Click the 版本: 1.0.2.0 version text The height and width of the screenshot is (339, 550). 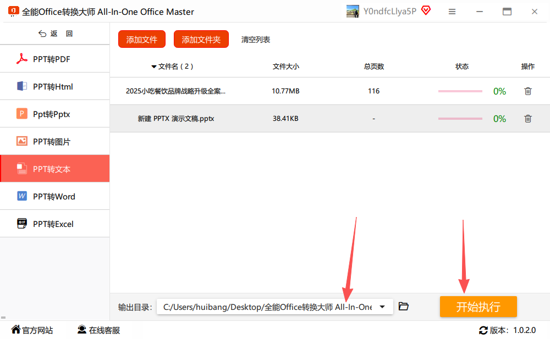(513, 330)
